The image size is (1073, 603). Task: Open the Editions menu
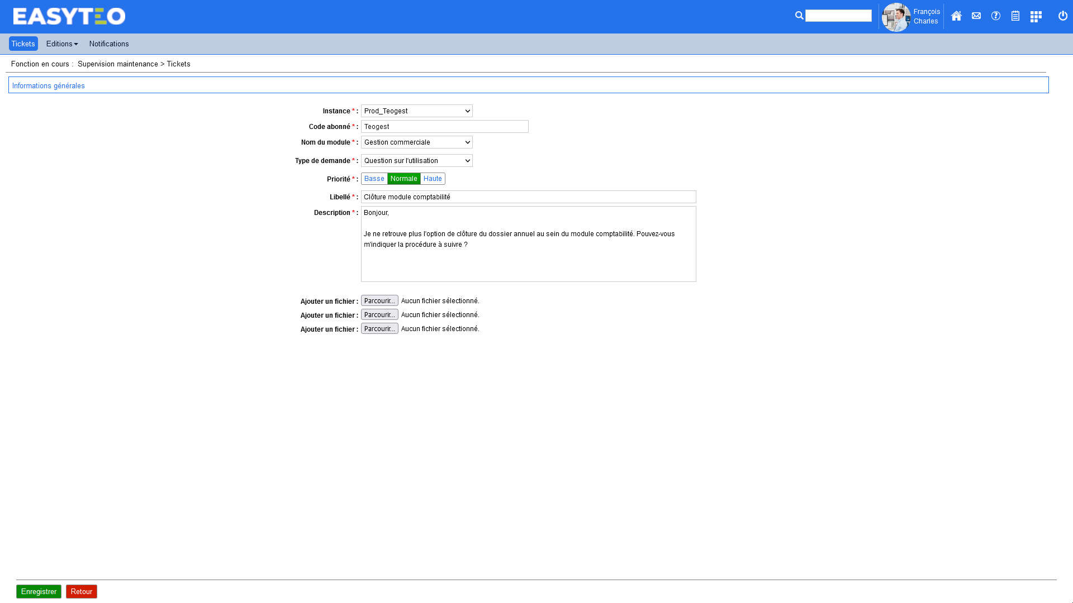[x=62, y=44]
